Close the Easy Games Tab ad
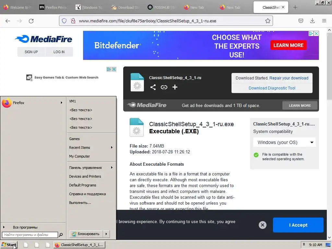Viewport: 332px width, 249px height. tap(114, 69)
